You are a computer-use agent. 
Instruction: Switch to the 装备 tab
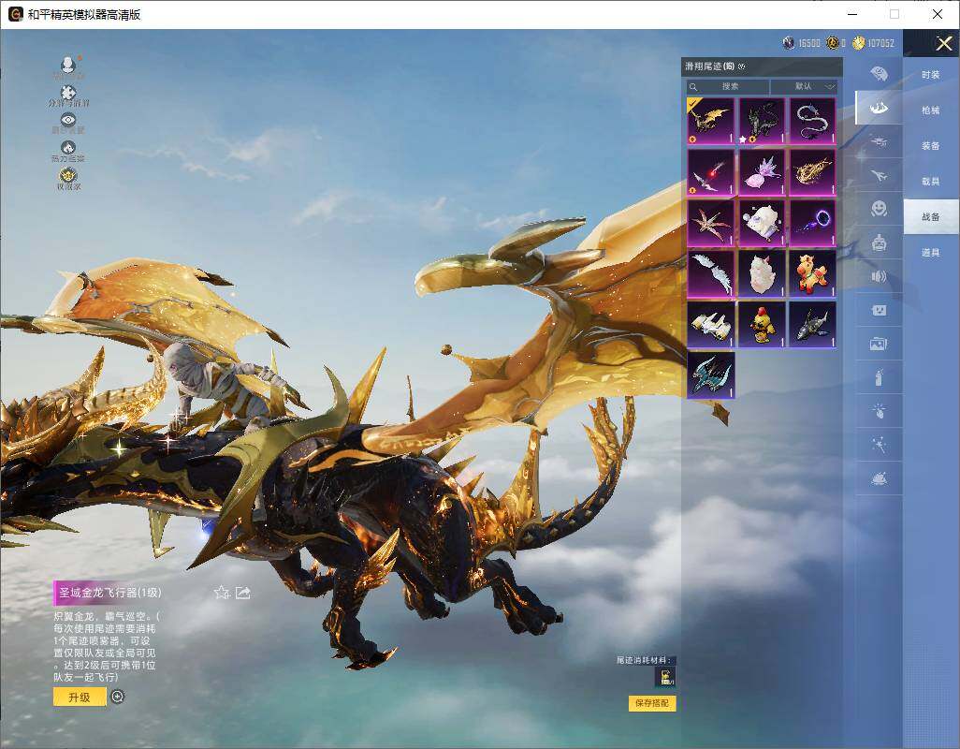(x=931, y=146)
